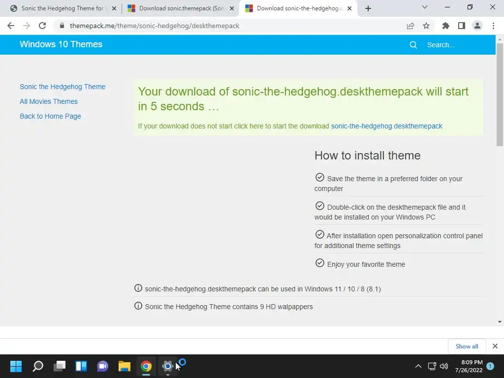Click the address bar URL
Viewport: 504px width, 378px height.
154,26
